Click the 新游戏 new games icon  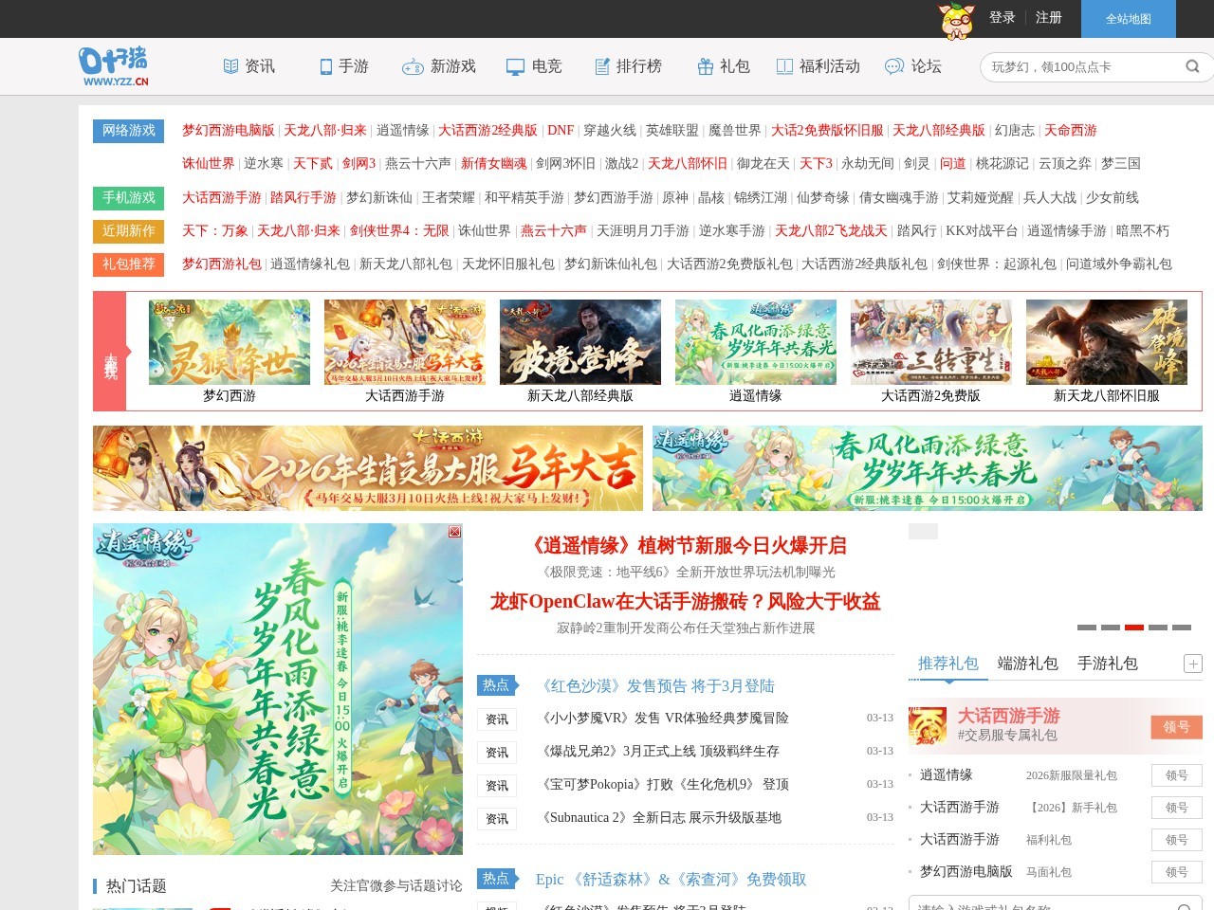pos(414,66)
